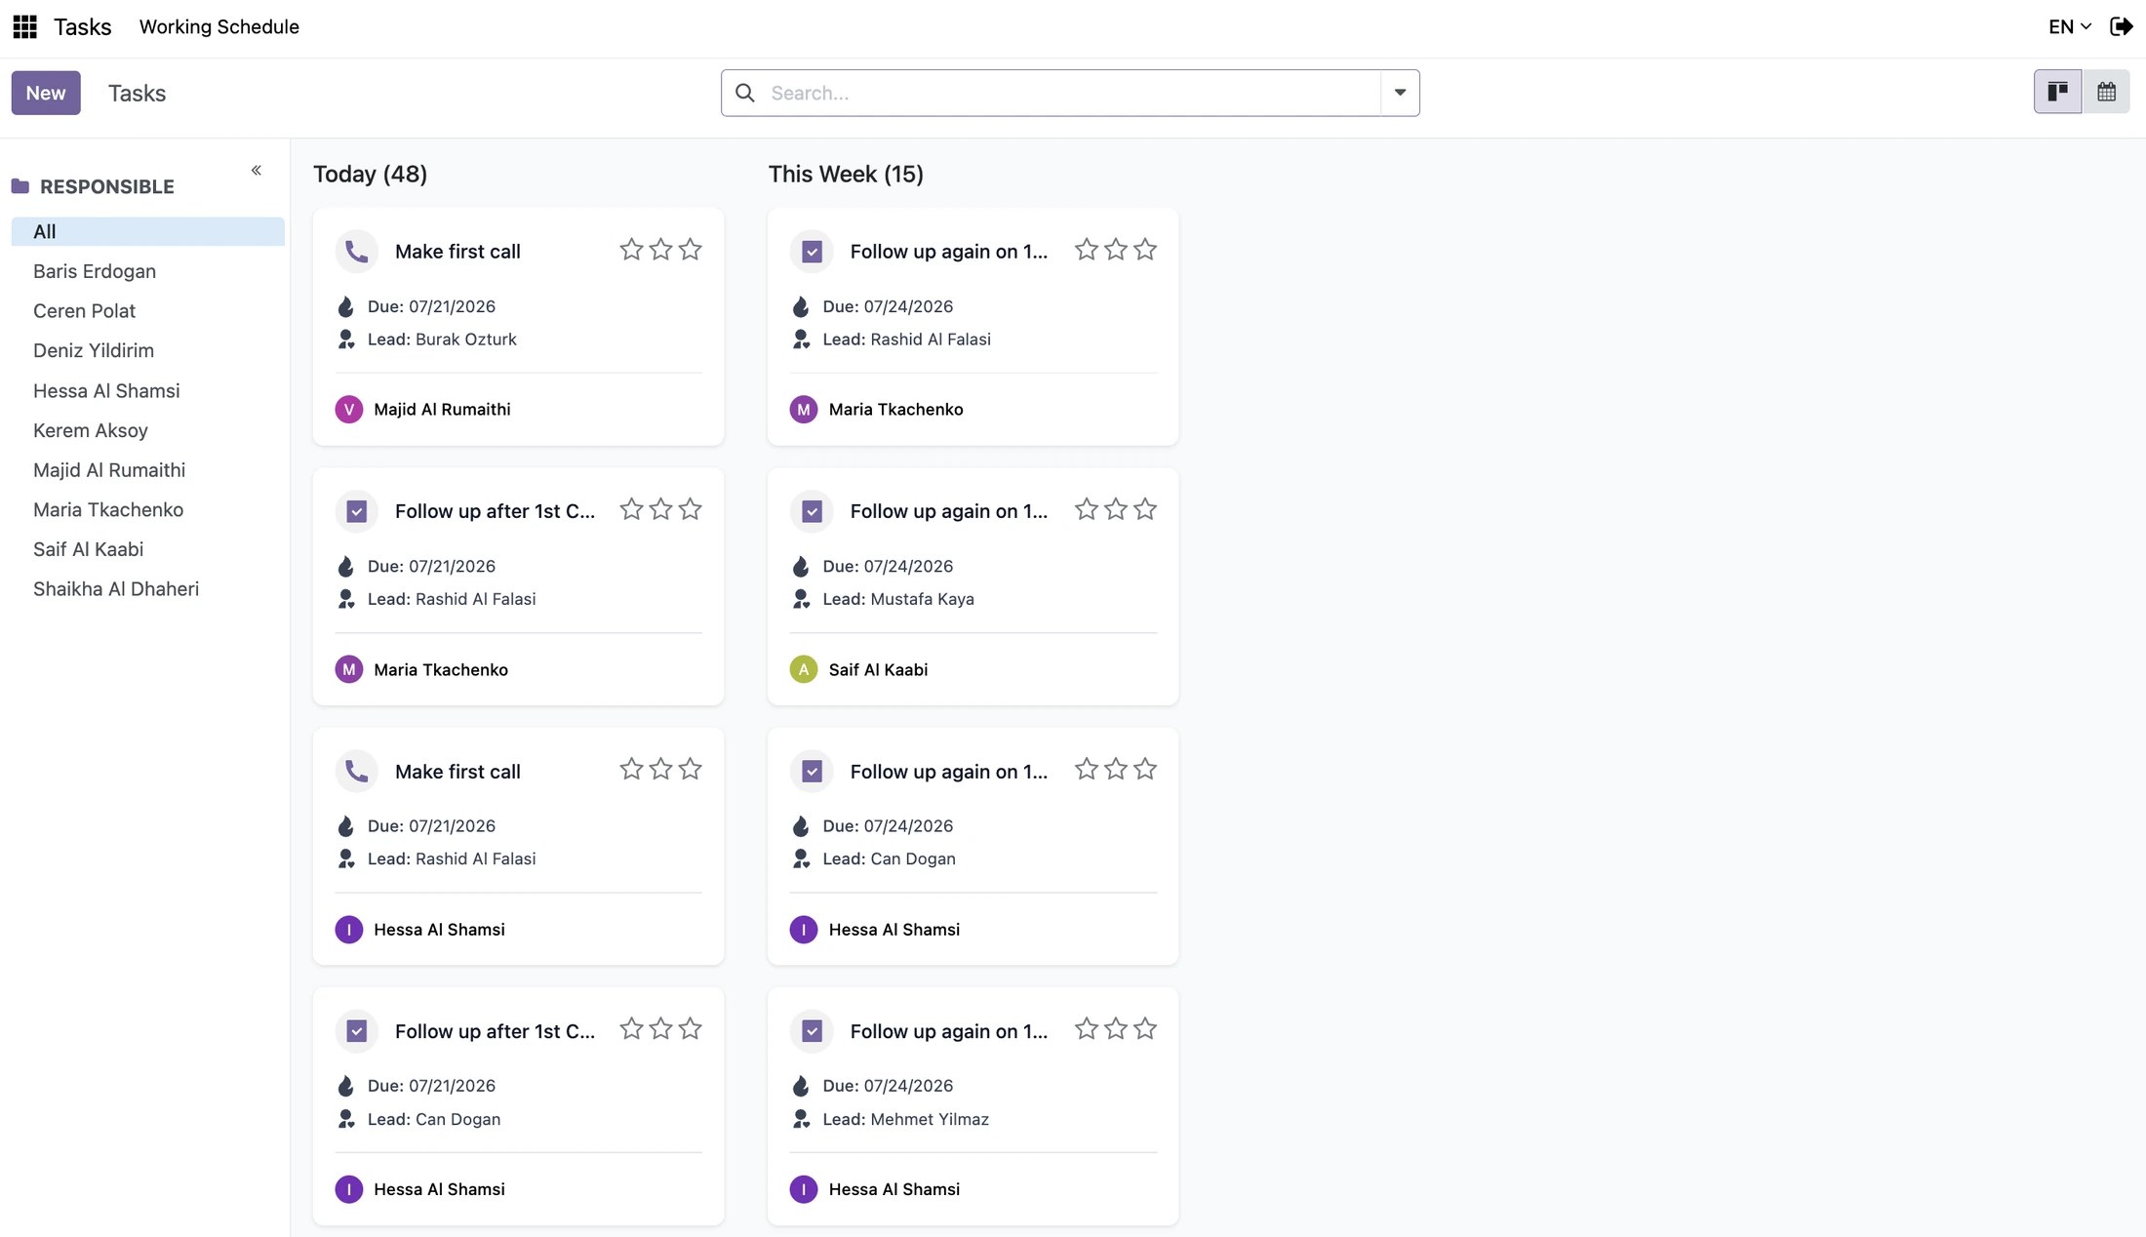Click Maria Tkachenko avatar on Due 07/24/2026 card
The height and width of the screenshot is (1237, 2146).
pyautogui.click(x=804, y=410)
